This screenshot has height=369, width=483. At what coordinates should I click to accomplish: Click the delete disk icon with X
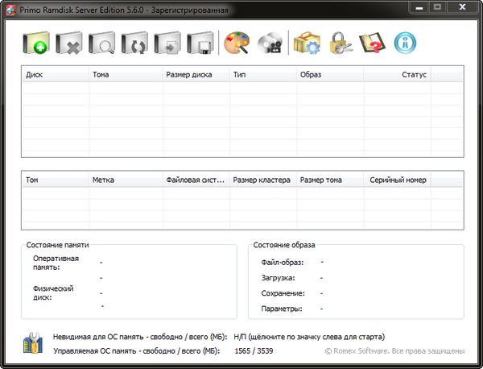[70, 44]
